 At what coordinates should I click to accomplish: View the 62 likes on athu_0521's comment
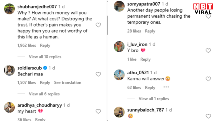[134, 88]
